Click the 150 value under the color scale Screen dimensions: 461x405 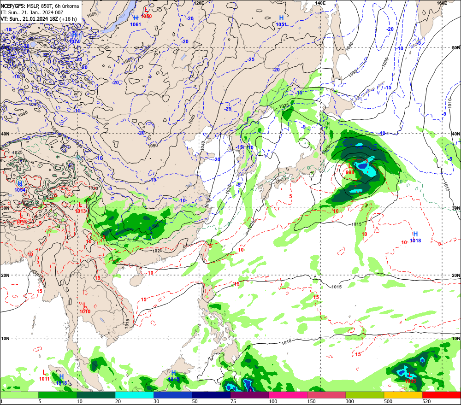(311, 401)
